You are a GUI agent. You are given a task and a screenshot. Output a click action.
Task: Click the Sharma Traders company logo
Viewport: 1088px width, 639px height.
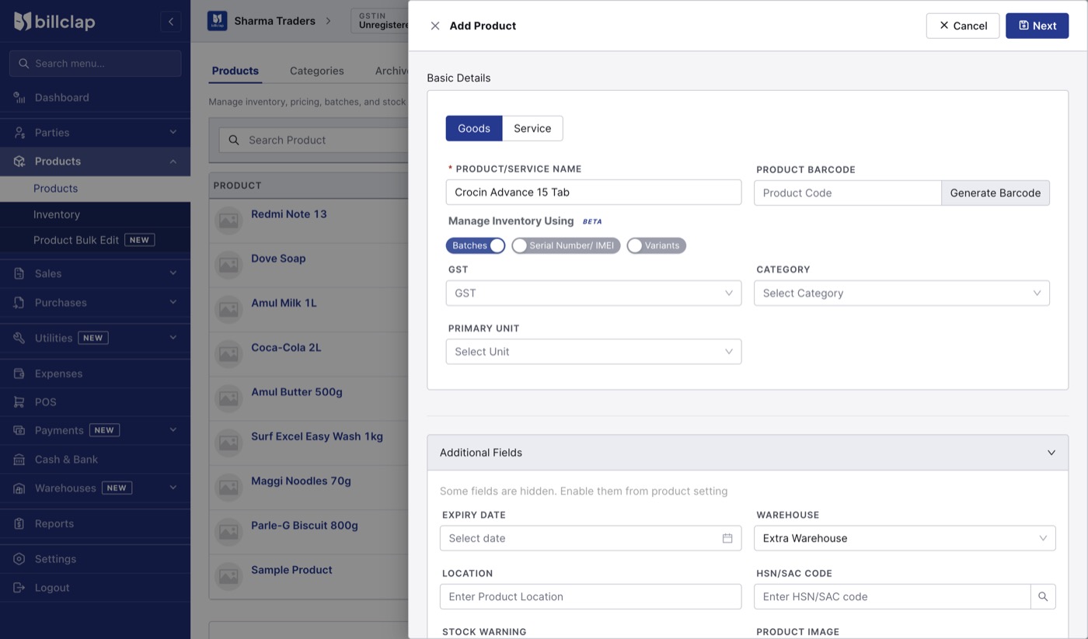pyautogui.click(x=217, y=21)
